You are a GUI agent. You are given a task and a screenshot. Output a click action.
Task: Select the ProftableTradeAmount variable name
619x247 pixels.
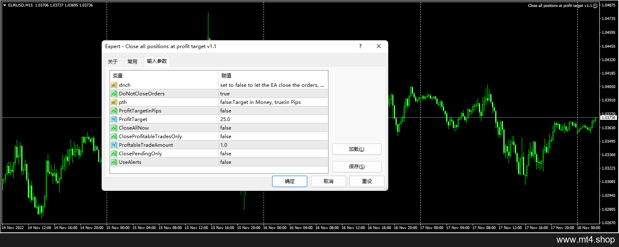tap(146, 145)
